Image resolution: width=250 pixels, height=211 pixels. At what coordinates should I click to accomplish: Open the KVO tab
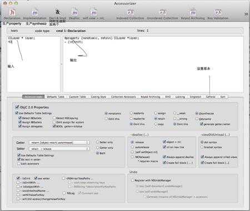click(x=168, y=97)
